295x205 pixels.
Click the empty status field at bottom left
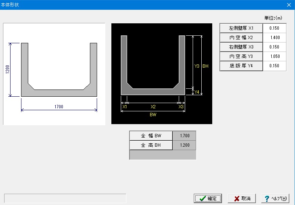tap(65, 199)
